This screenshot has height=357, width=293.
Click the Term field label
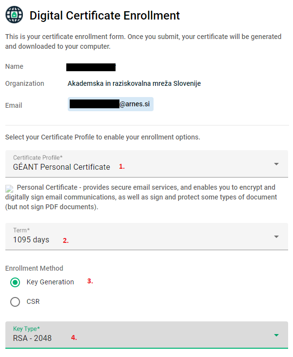pos(21,230)
